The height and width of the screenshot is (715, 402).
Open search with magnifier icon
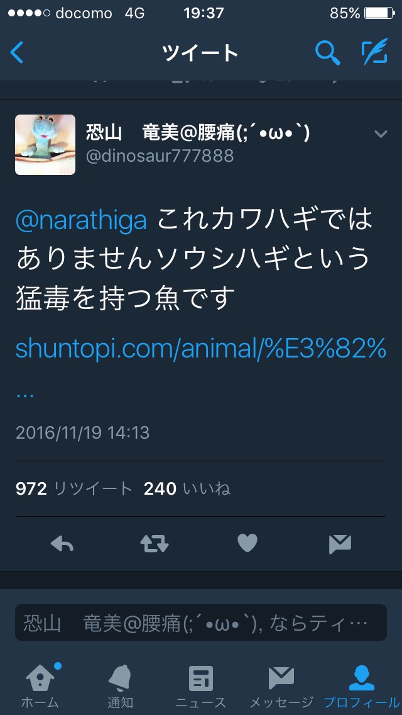click(x=328, y=52)
